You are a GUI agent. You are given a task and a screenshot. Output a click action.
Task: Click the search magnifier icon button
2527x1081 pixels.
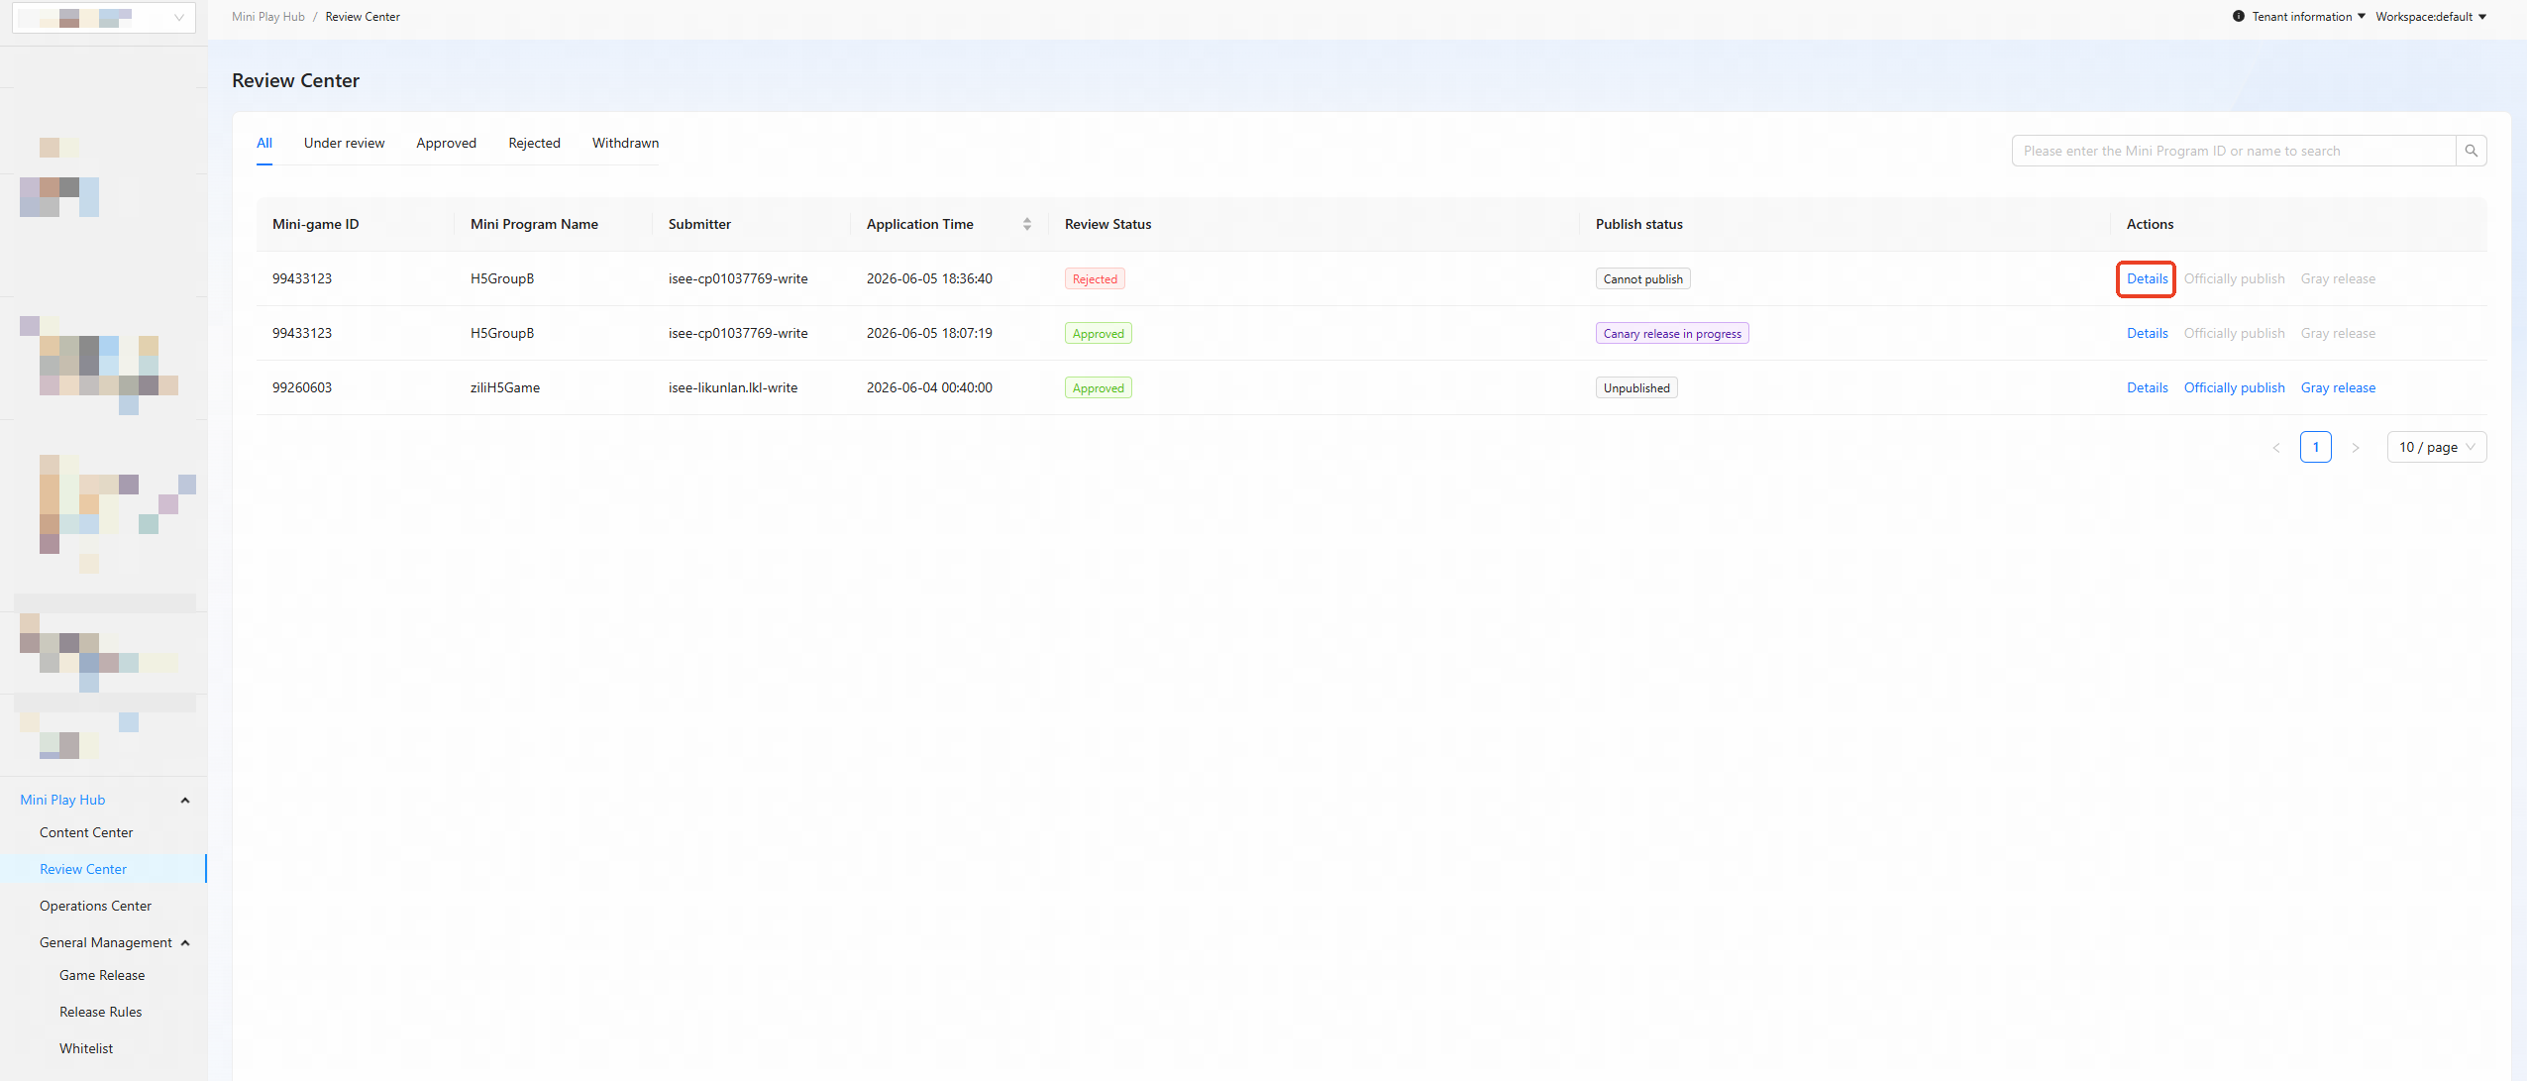2471,151
